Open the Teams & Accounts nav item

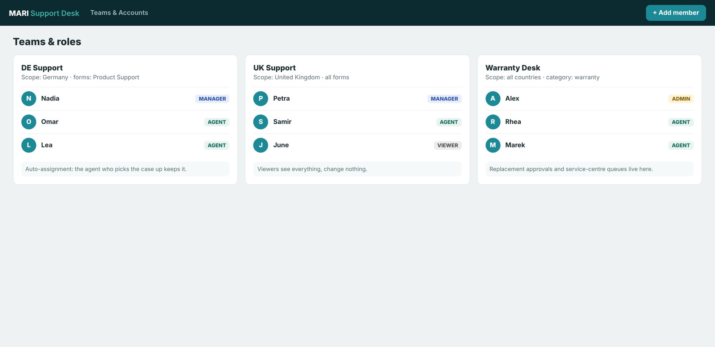click(119, 13)
